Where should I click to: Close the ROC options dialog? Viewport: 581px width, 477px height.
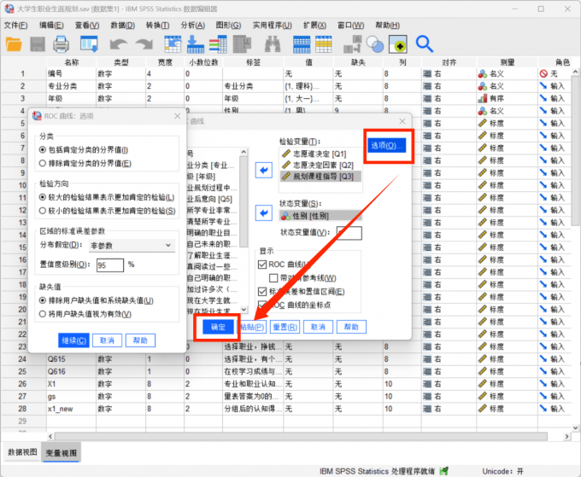tap(178, 116)
